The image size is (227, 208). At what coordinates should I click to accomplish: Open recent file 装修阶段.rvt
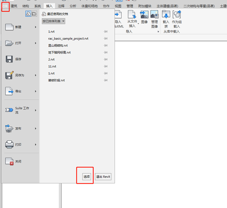57,80
